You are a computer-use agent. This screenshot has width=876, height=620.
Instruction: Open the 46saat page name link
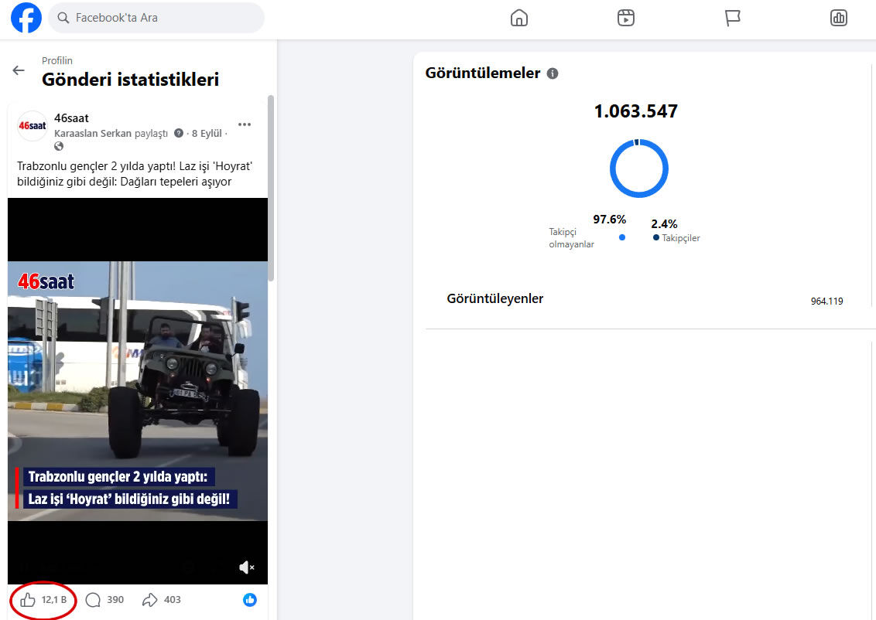[71, 118]
